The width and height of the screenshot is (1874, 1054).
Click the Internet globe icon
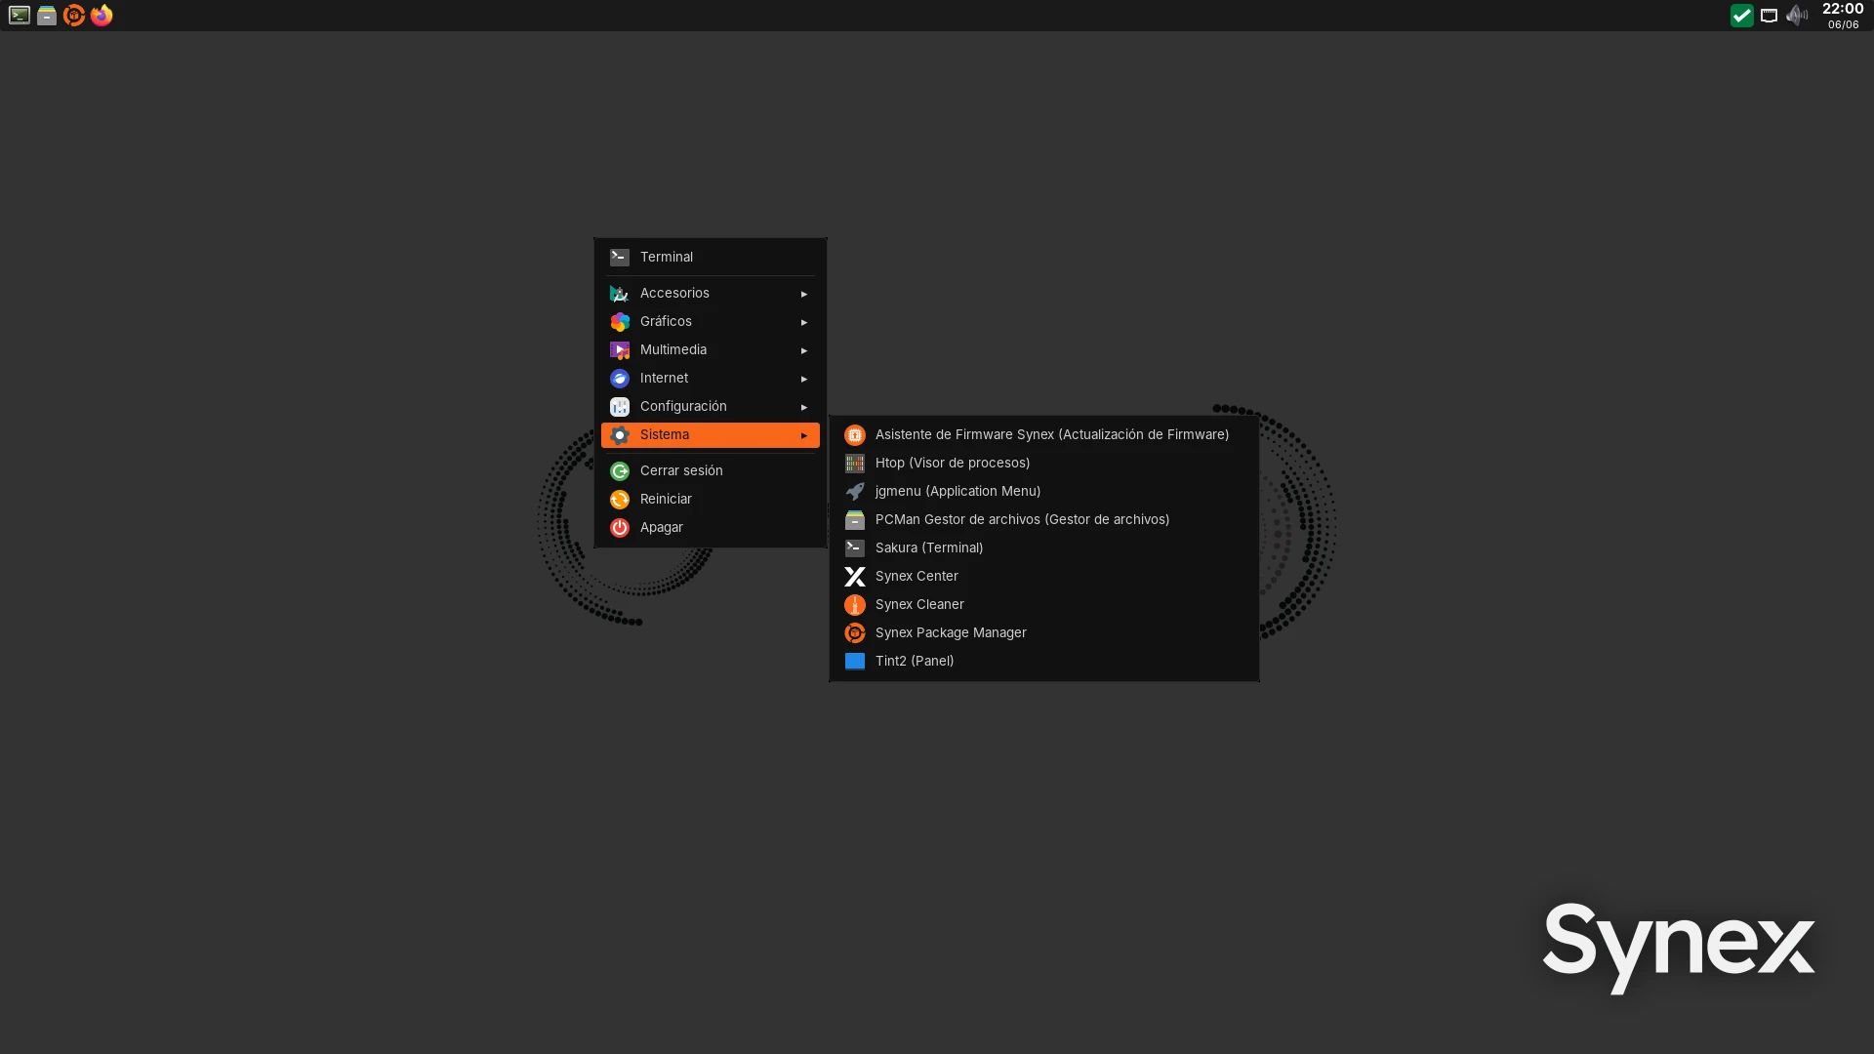pos(620,379)
